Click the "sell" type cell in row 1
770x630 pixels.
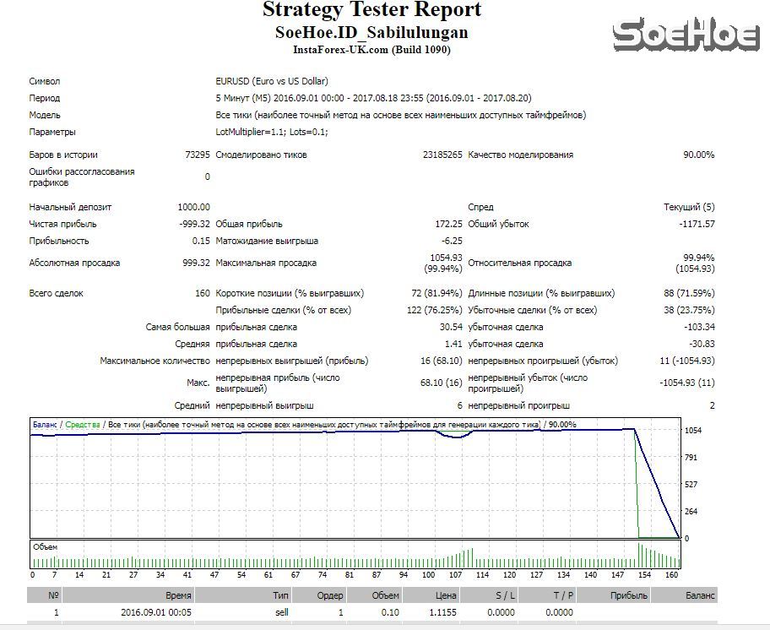coord(282,612)
